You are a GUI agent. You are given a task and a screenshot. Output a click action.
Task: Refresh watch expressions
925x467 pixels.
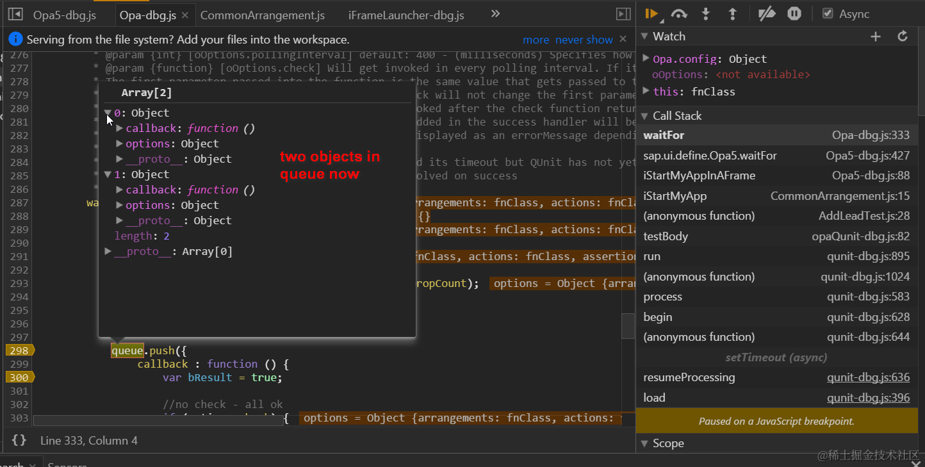pos(903,37)
